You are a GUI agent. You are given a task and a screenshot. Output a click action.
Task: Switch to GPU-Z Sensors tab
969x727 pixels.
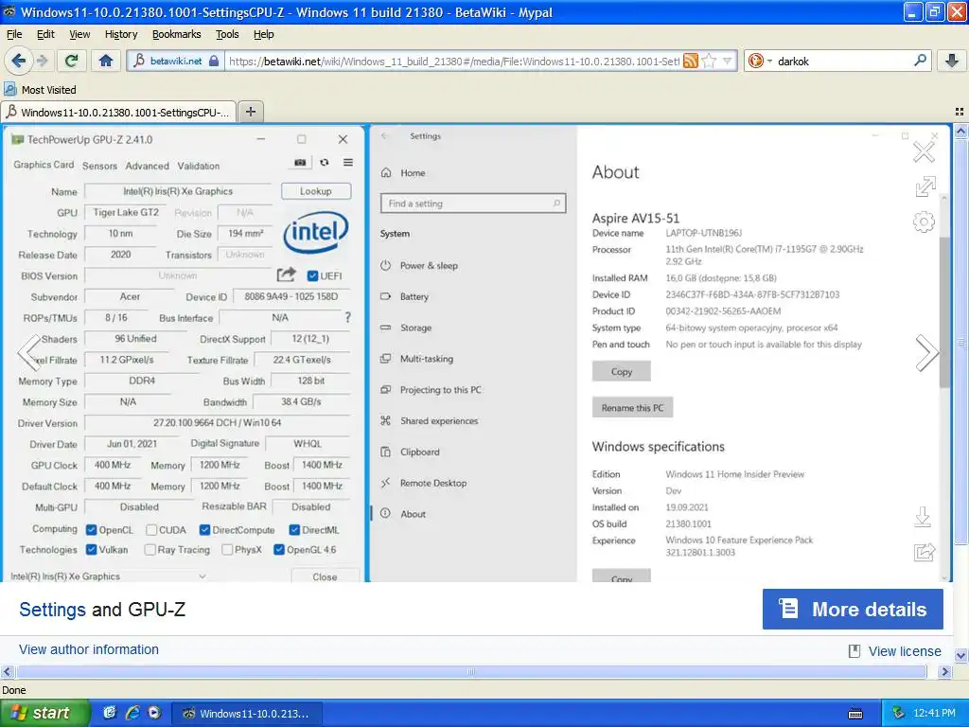(99, 166)
